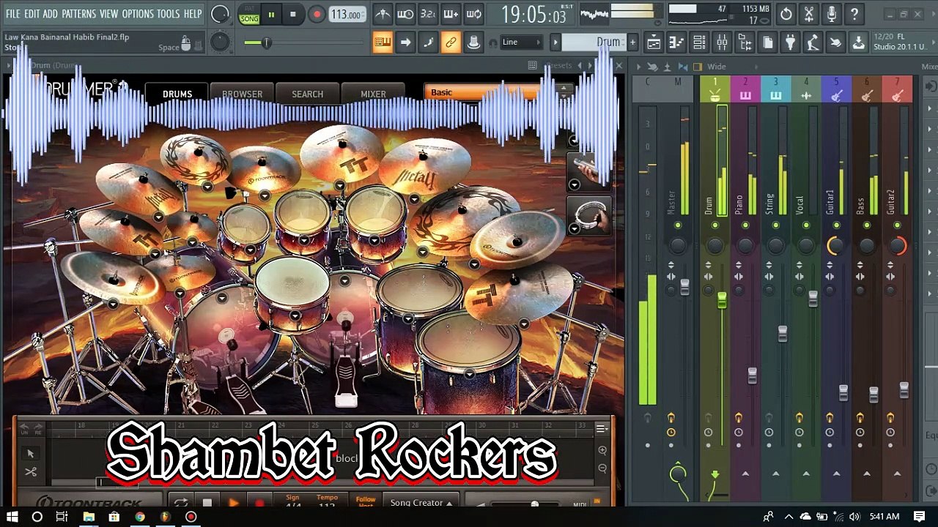Open the Basic preset dropdown

point(498,92)
